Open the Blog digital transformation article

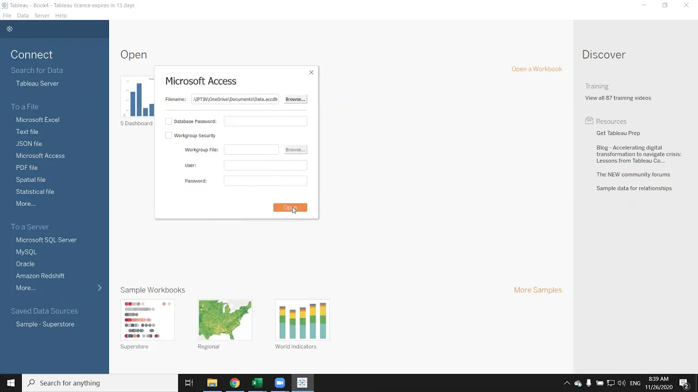(639, 154)
